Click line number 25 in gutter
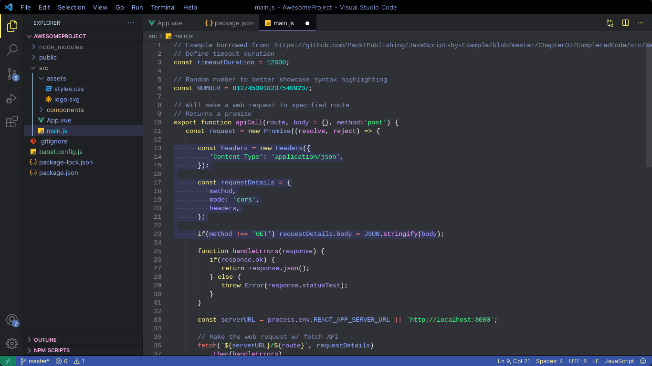652x366 pixels. [x=158, y=251]
